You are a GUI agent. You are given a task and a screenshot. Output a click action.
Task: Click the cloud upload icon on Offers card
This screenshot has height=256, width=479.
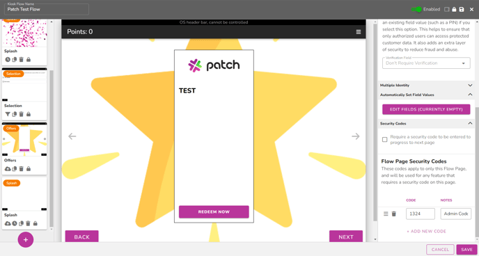8,169
